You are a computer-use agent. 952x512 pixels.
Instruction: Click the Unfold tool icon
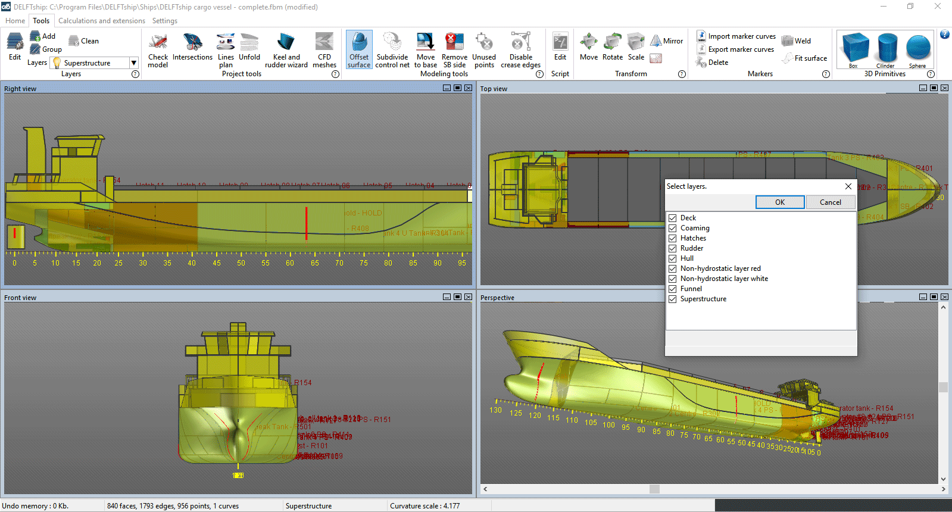(x=249, y=48)
